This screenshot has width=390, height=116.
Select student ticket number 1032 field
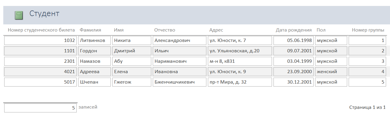(40, 40)
